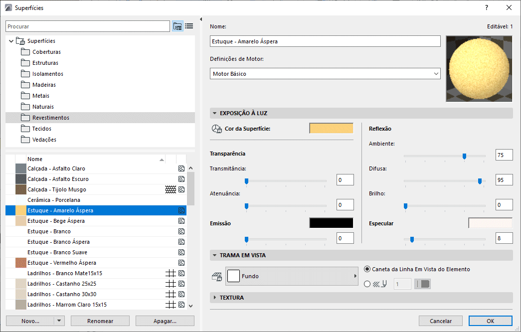This screenshot has width=521, height=332.
Task: Click the Brilho slider handle
Action: pyautogui.click(x=405, y=206)
